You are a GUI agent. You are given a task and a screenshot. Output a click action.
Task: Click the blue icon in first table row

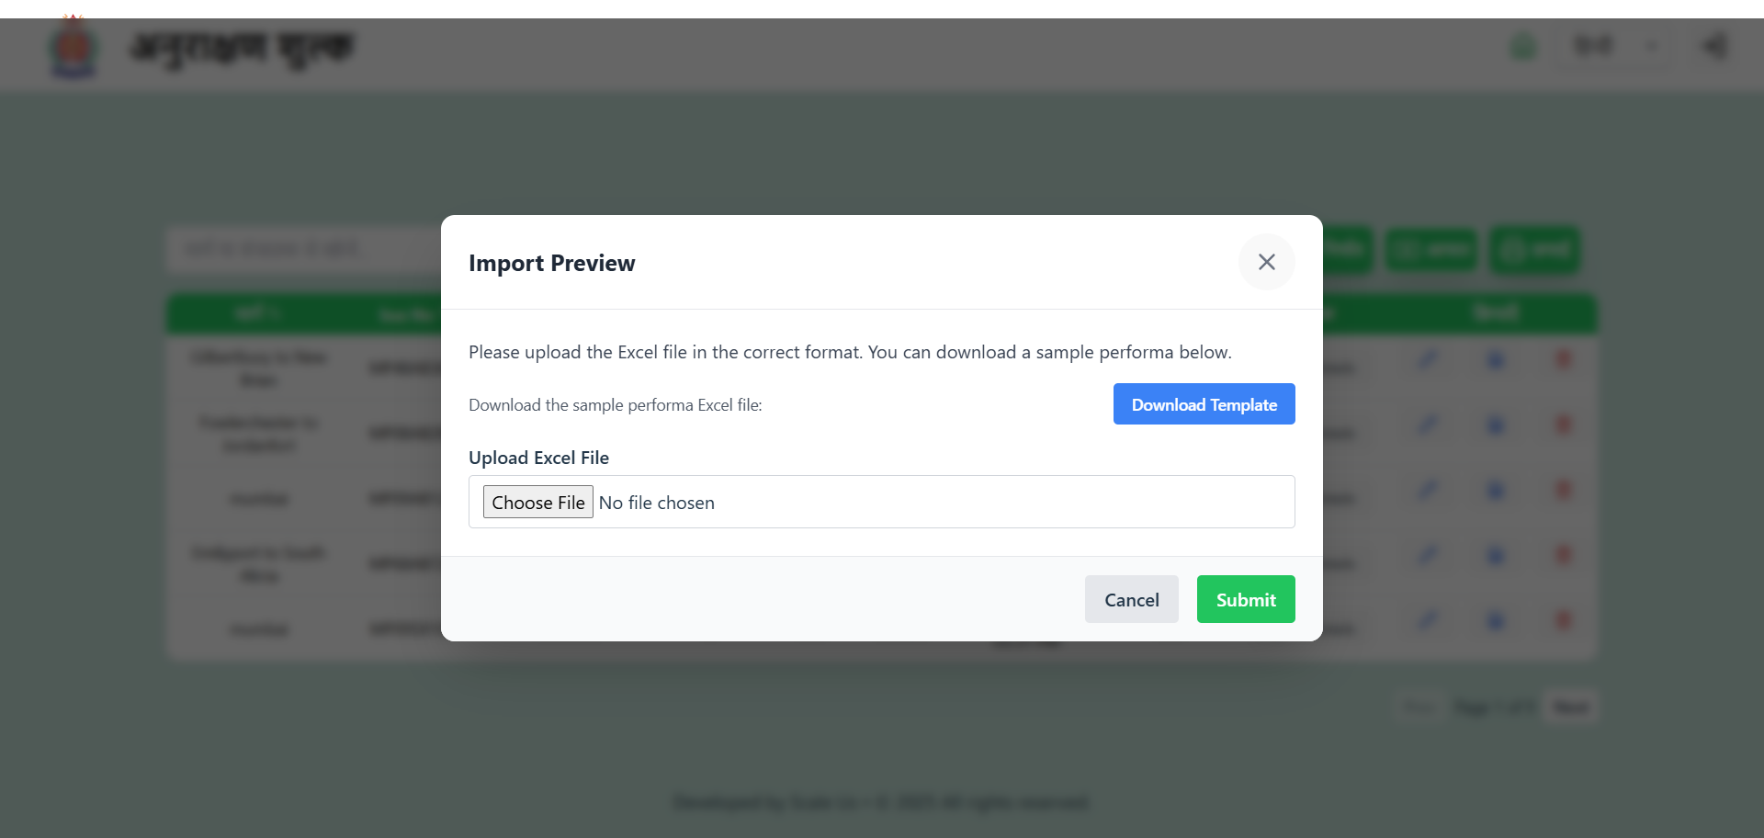pyautogui.click(x=1496, y=360)
